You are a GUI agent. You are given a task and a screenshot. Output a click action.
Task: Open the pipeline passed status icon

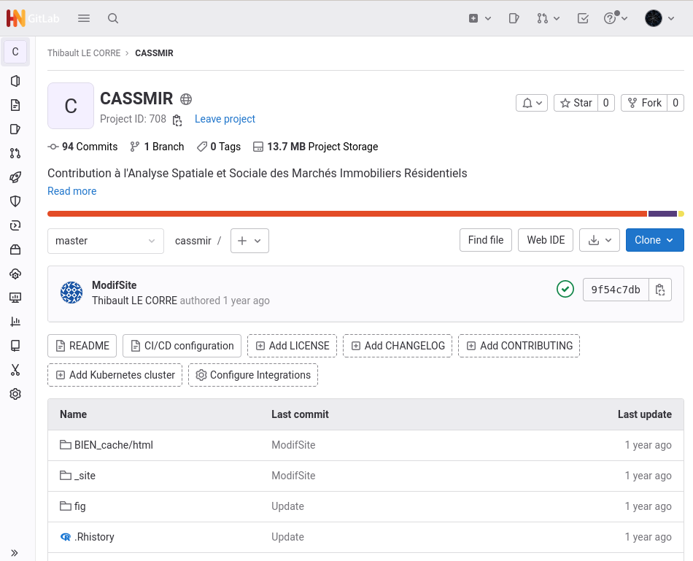565,289
